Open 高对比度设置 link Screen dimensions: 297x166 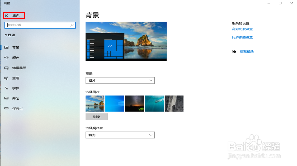tap(242, 29)
